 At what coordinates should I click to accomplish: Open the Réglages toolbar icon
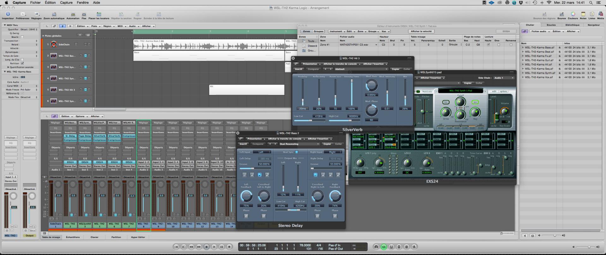[x=36, y=14]
